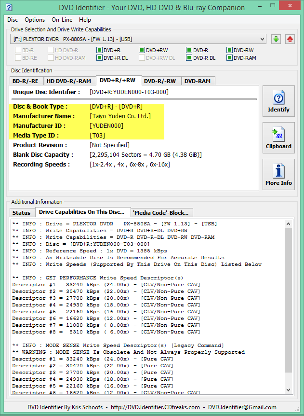304x416 pixels.
Task: Click the log vertical scrollbar thumb
Action: [x=289, y=300]
